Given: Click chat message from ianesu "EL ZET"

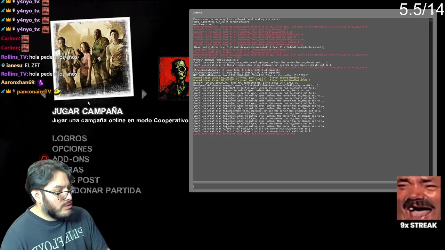Looking at the screenshot, I should (21, 65).
